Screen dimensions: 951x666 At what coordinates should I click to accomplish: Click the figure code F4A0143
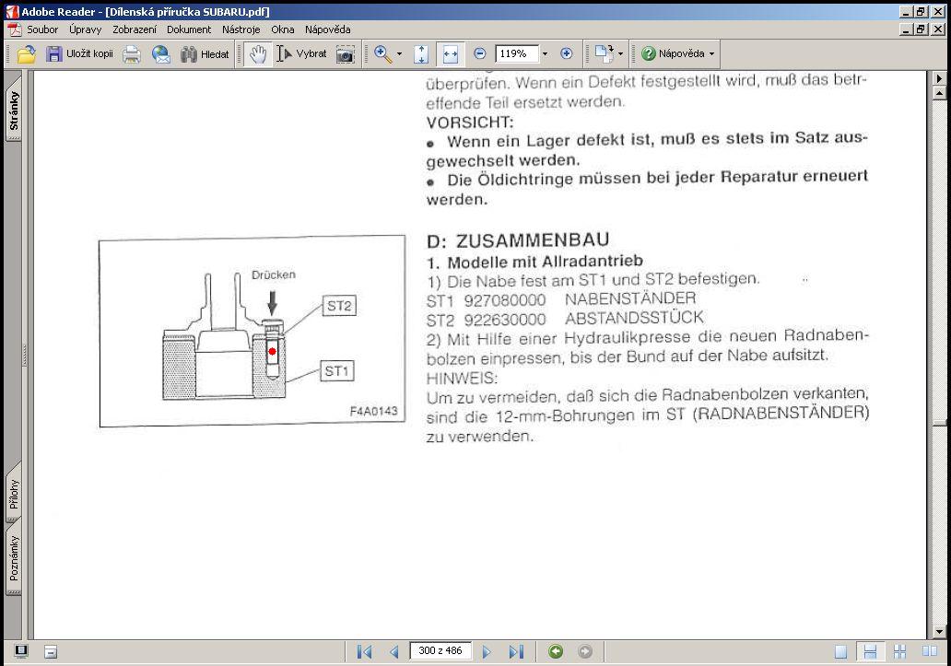point(373,411)
